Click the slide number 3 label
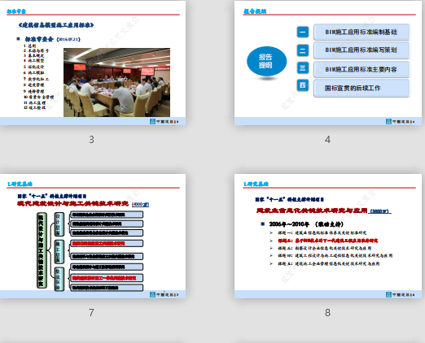The height and width of the screenshot is (343, 425). coord(91,140)
